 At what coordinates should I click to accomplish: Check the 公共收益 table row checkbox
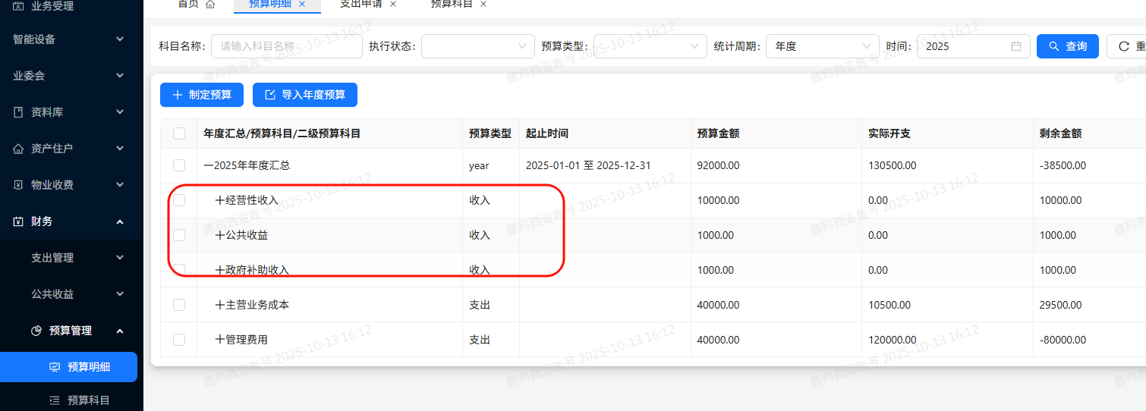[179, 235]
